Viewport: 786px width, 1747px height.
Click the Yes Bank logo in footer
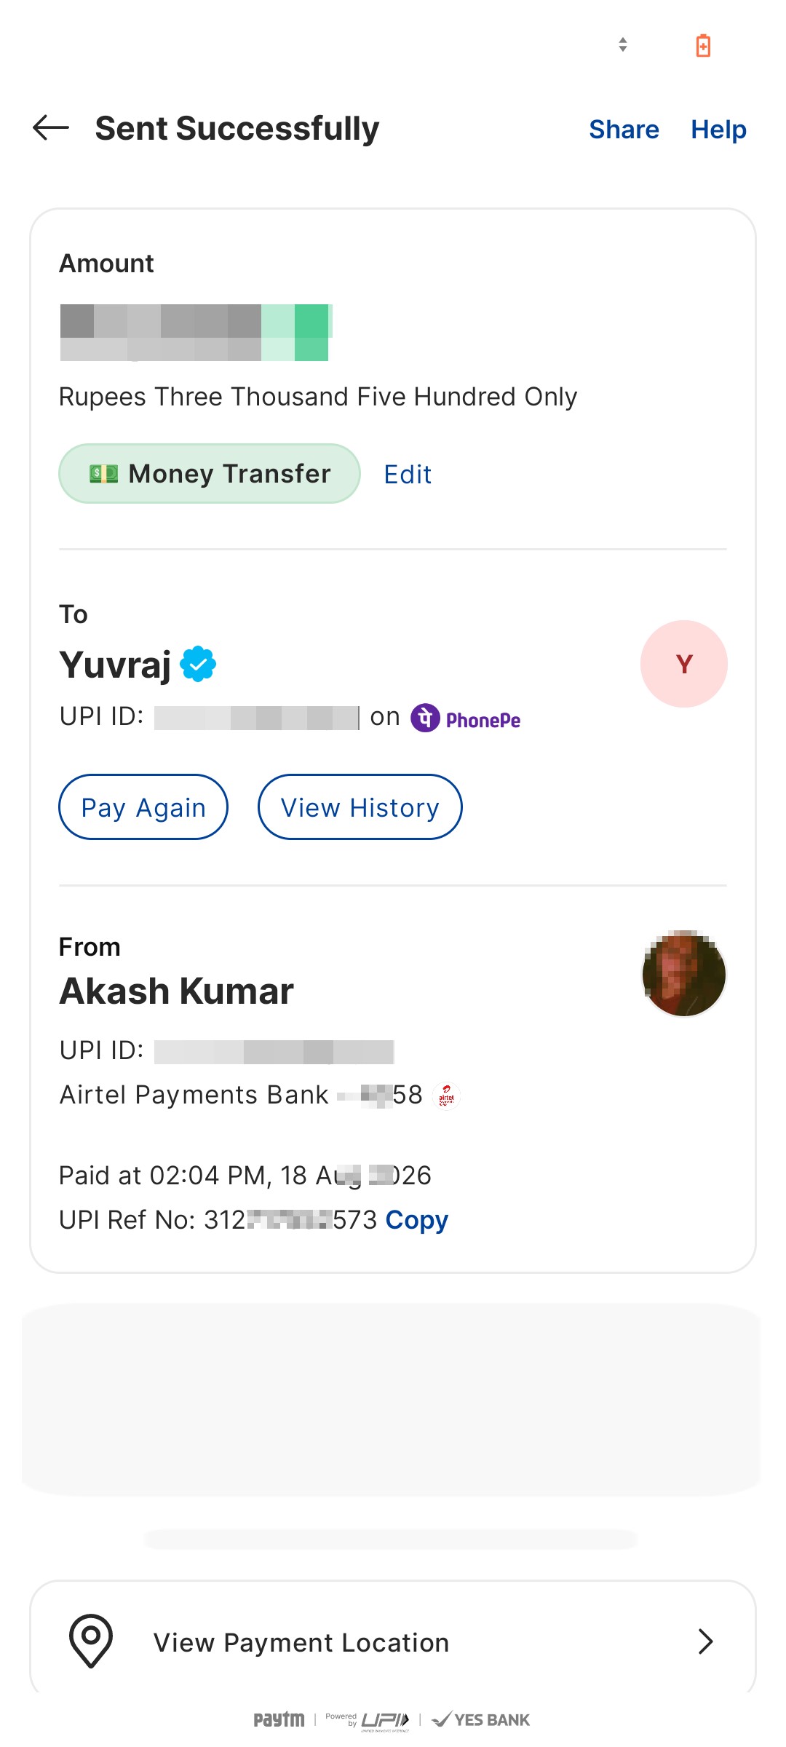tap(481, 1719)
